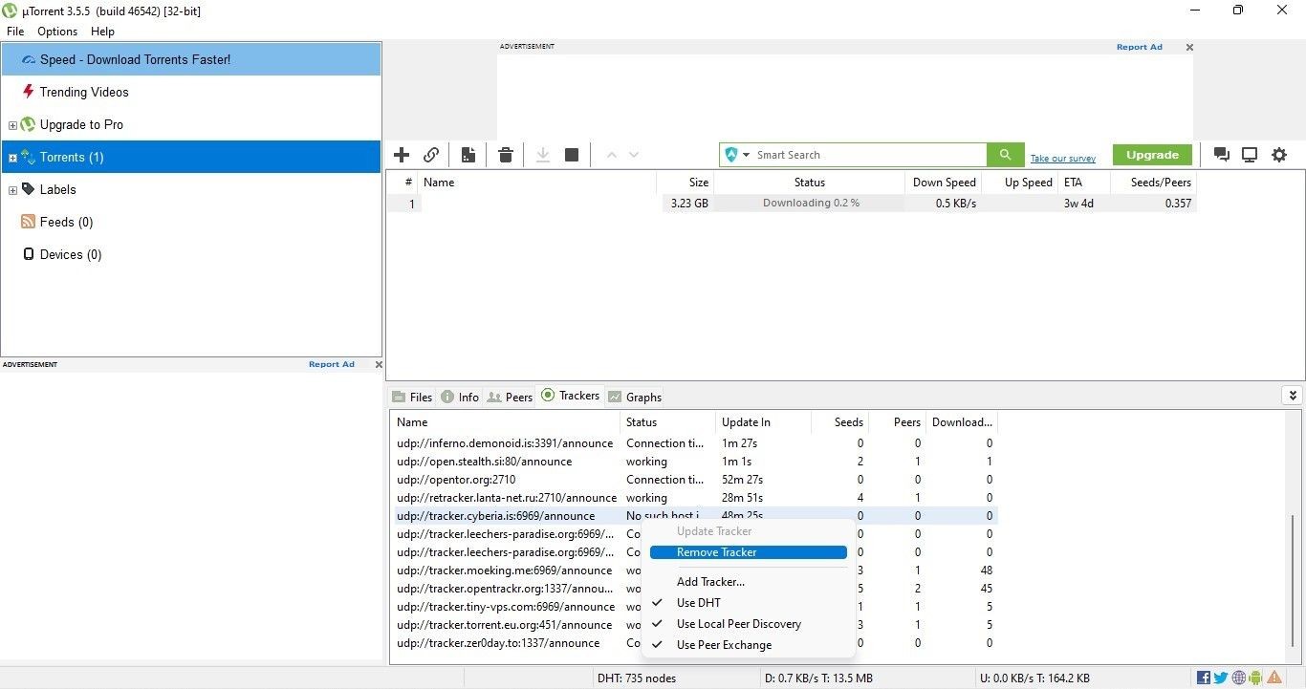
Task: Click inside the Smart Search field
Action: click(870, 155)
